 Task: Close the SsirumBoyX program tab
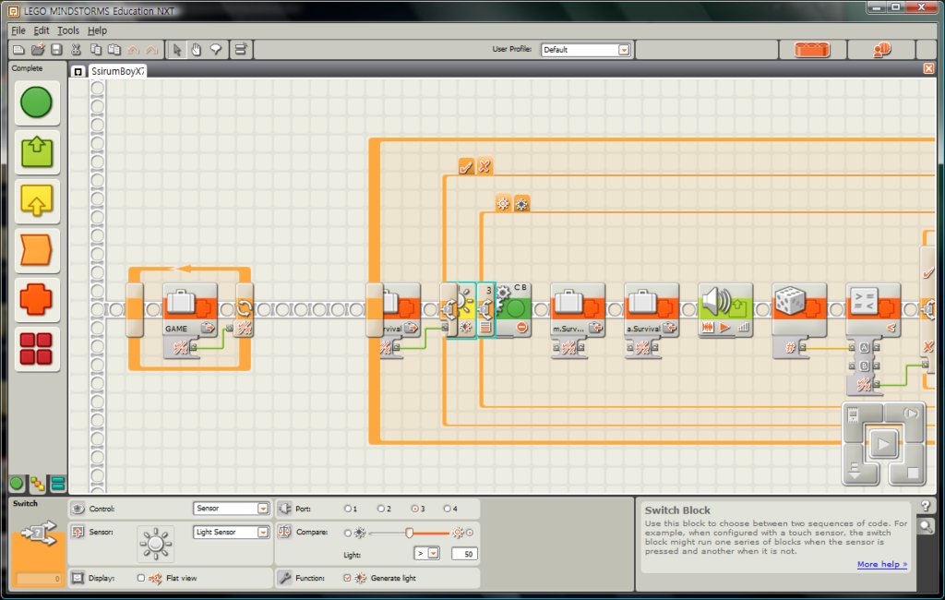pyautogui.click(x=928, y=68)
